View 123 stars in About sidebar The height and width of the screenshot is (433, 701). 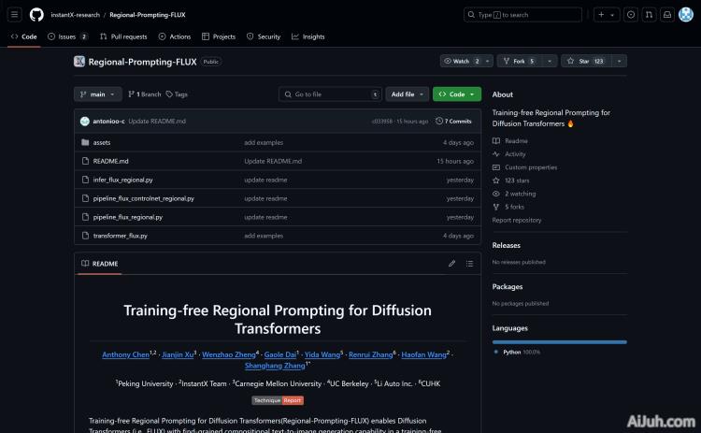coord(511,180)
